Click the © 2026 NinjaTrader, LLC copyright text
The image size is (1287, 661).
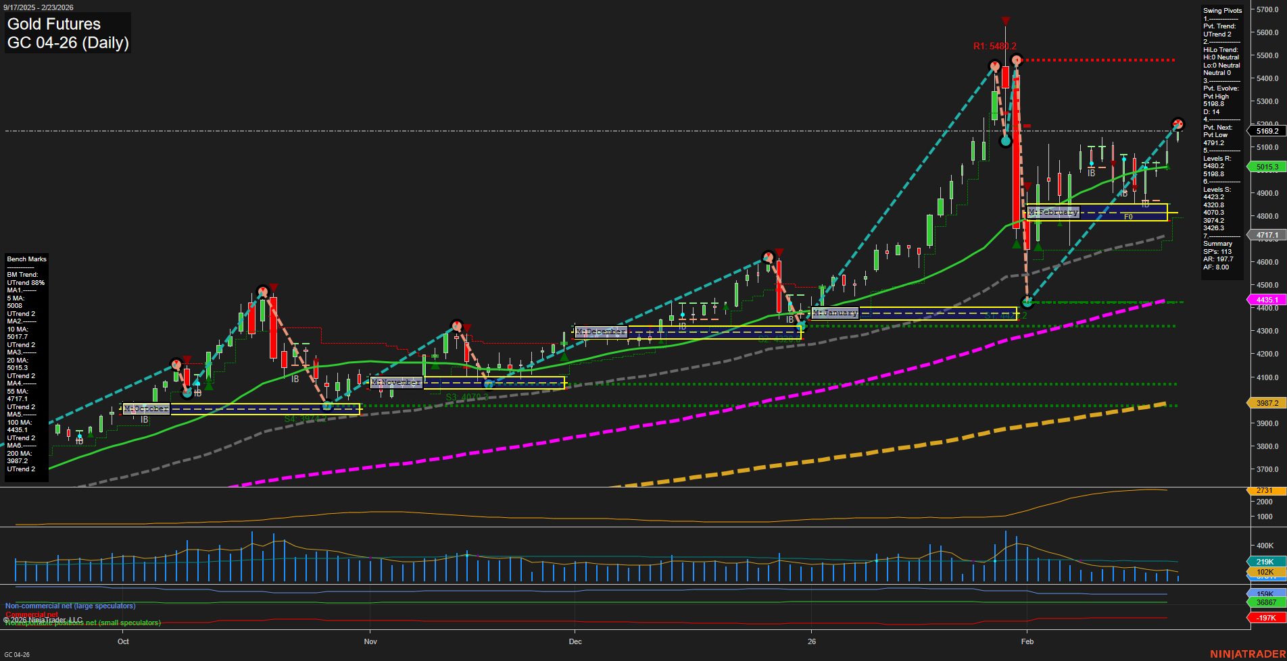click(43, 619)
